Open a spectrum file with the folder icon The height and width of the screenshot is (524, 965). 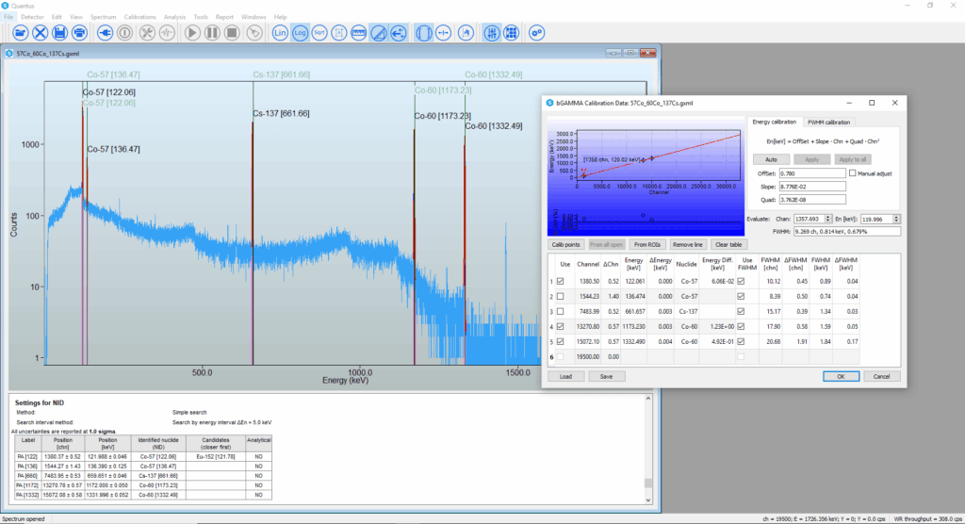tap(21, 33)
